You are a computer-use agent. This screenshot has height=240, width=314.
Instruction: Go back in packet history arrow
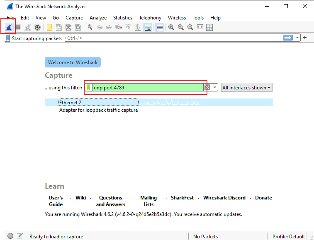coord(100,27)
